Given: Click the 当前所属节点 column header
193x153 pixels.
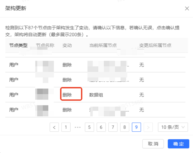Looking at the screenshot, I should point(103,45).
